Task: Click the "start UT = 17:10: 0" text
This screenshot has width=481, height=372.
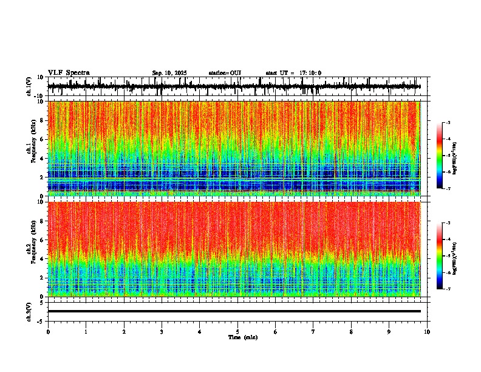Action: pos(293,73)
